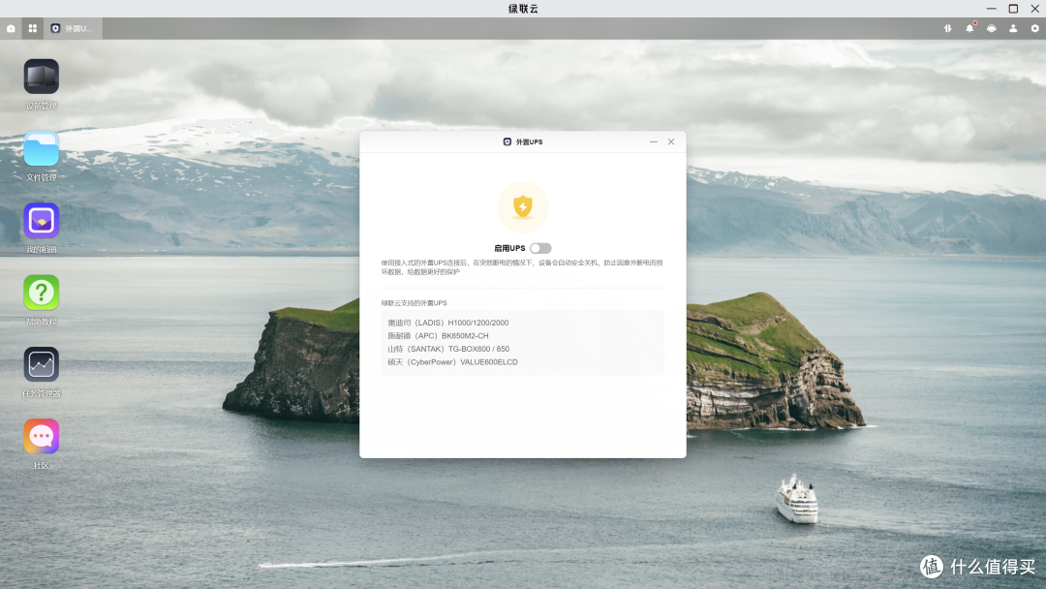Open the app grid launcher icon
The width and height of the screenshot is (1046, 589).
click(x=32, y=29)
